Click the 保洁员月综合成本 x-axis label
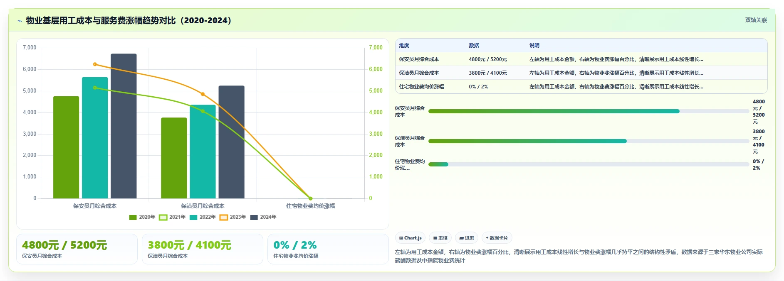 [x=203, y=206]
